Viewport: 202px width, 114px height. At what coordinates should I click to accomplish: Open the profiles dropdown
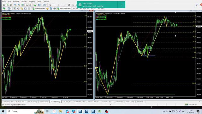pos(9,9)
